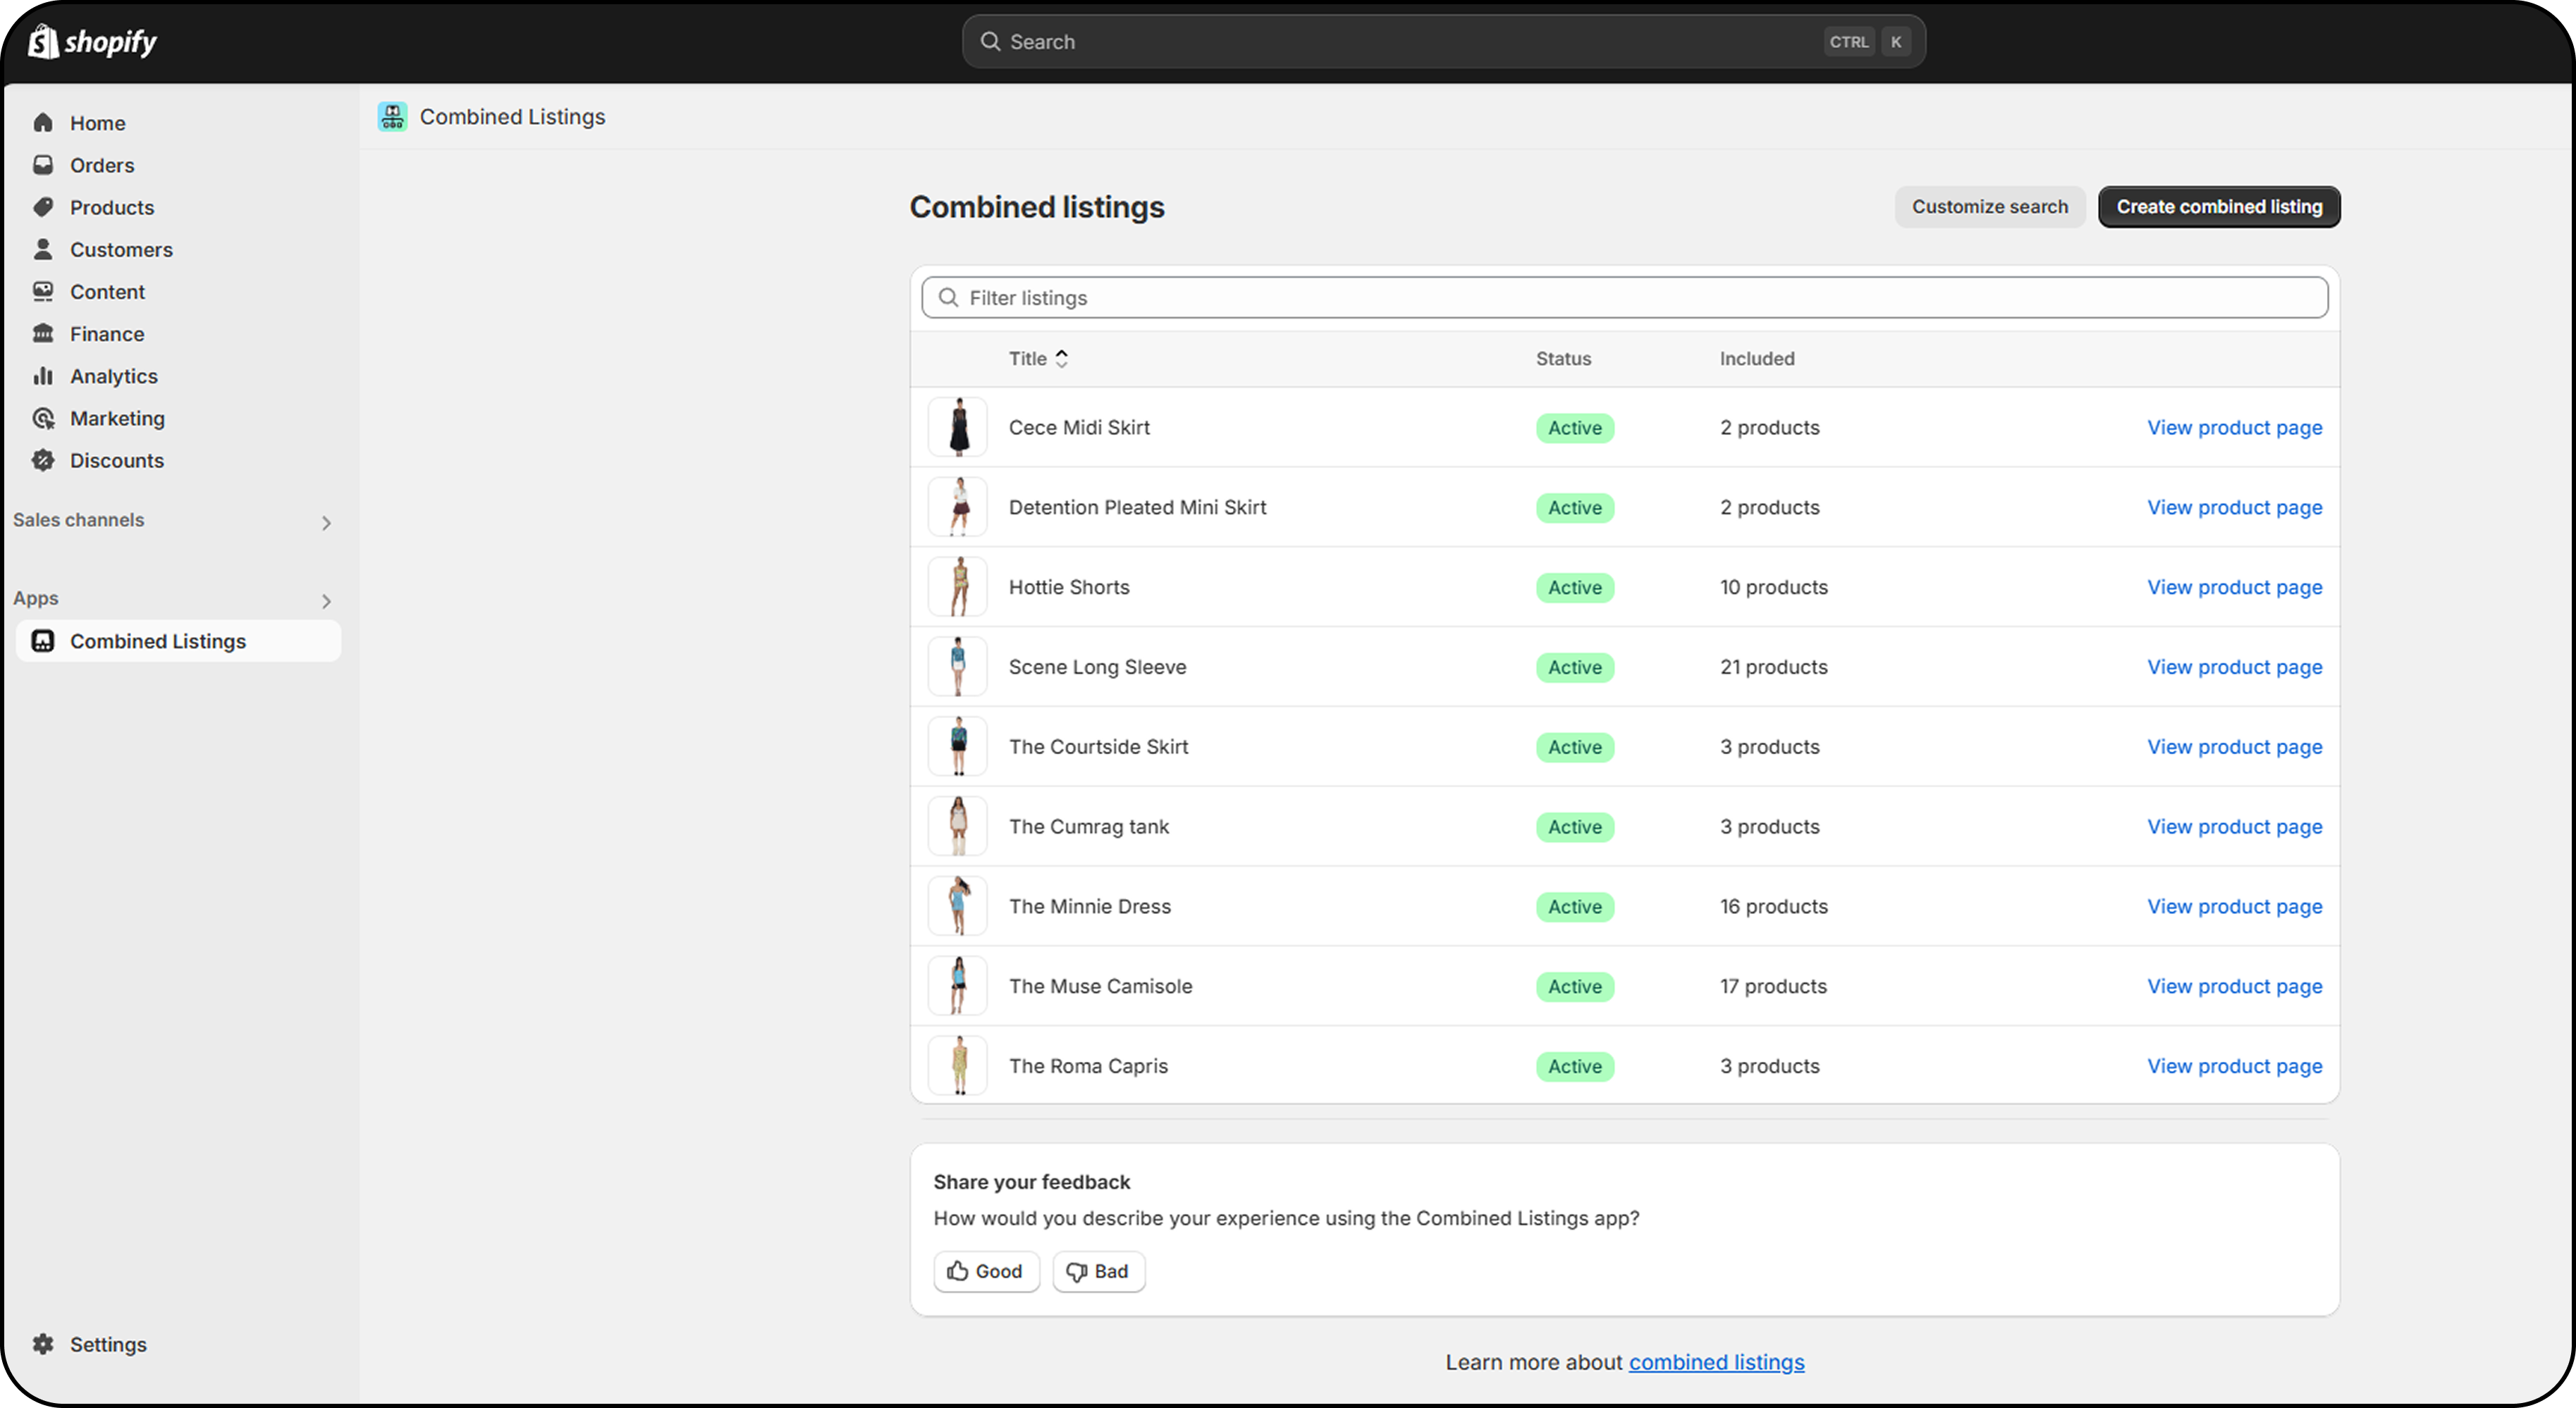Click the Orders inbox icon

click(43, 165)
